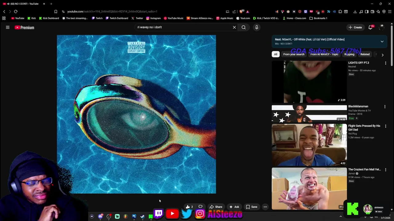Expand system tray hidden icons arrow

coord(340,216)
